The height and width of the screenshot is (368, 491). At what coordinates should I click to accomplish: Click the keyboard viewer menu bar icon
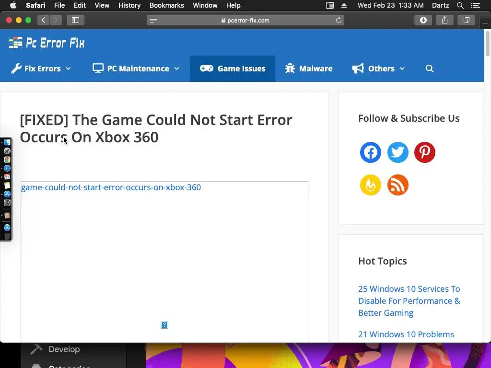(330, 5)
